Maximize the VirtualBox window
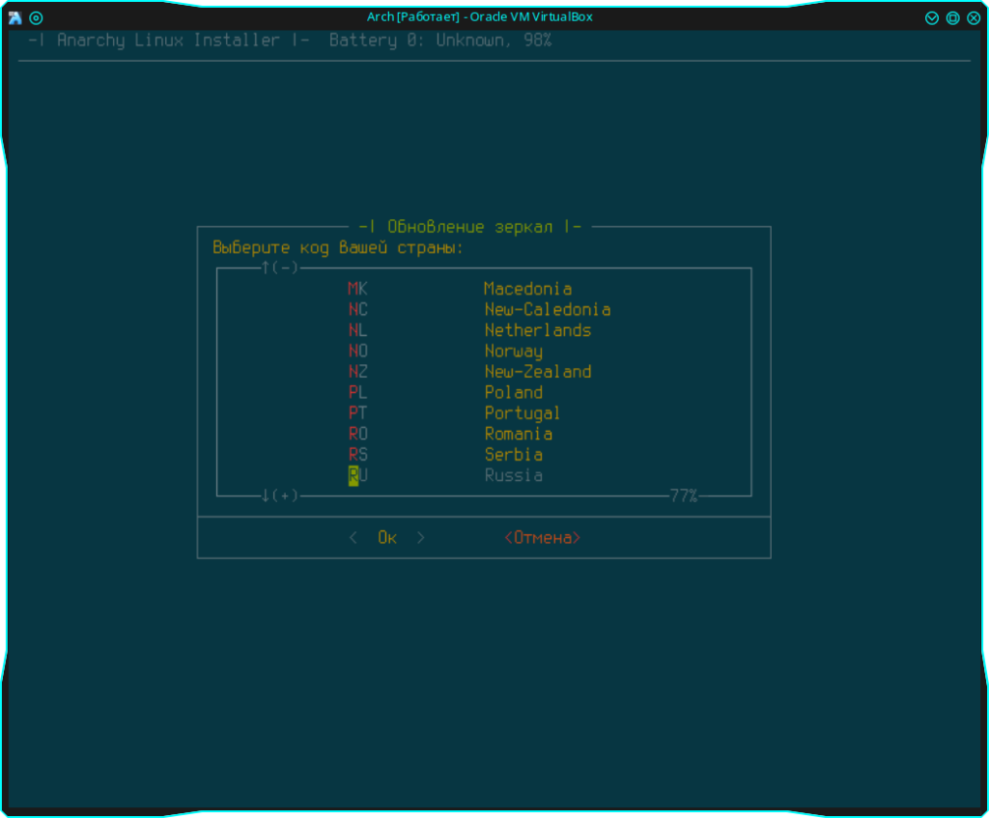The image size is (989, 818). pyautogui.click(x=952, y=17)
